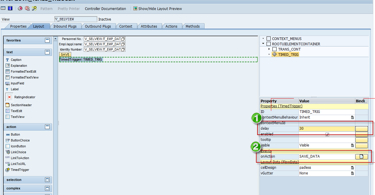Open the Inbound Plugs tab
Image resolution: width=375 pixels, height=195 pixels.
[65, 26]
